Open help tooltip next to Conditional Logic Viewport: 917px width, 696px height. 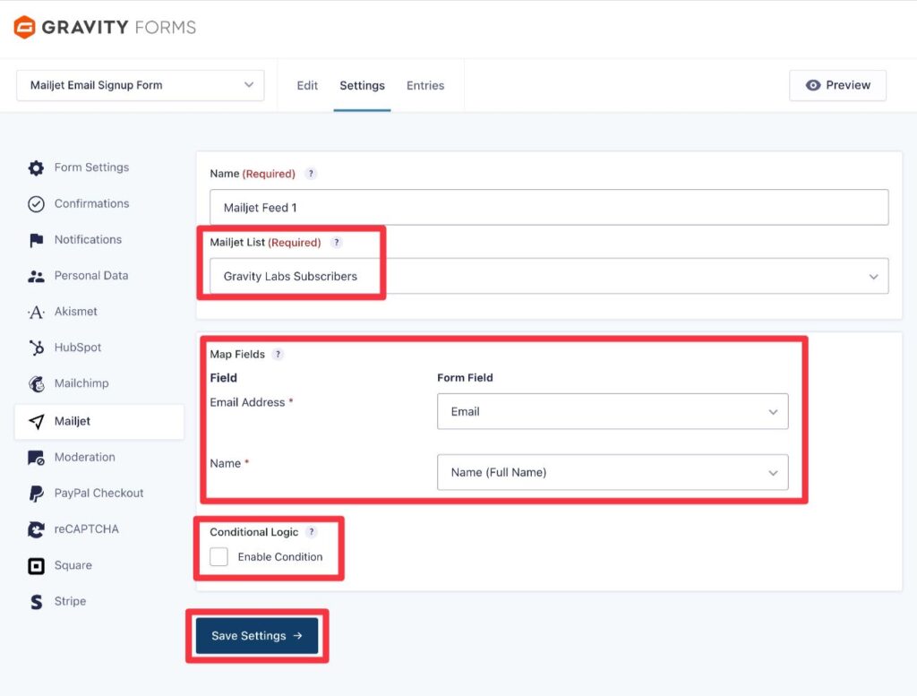(311, 532)
